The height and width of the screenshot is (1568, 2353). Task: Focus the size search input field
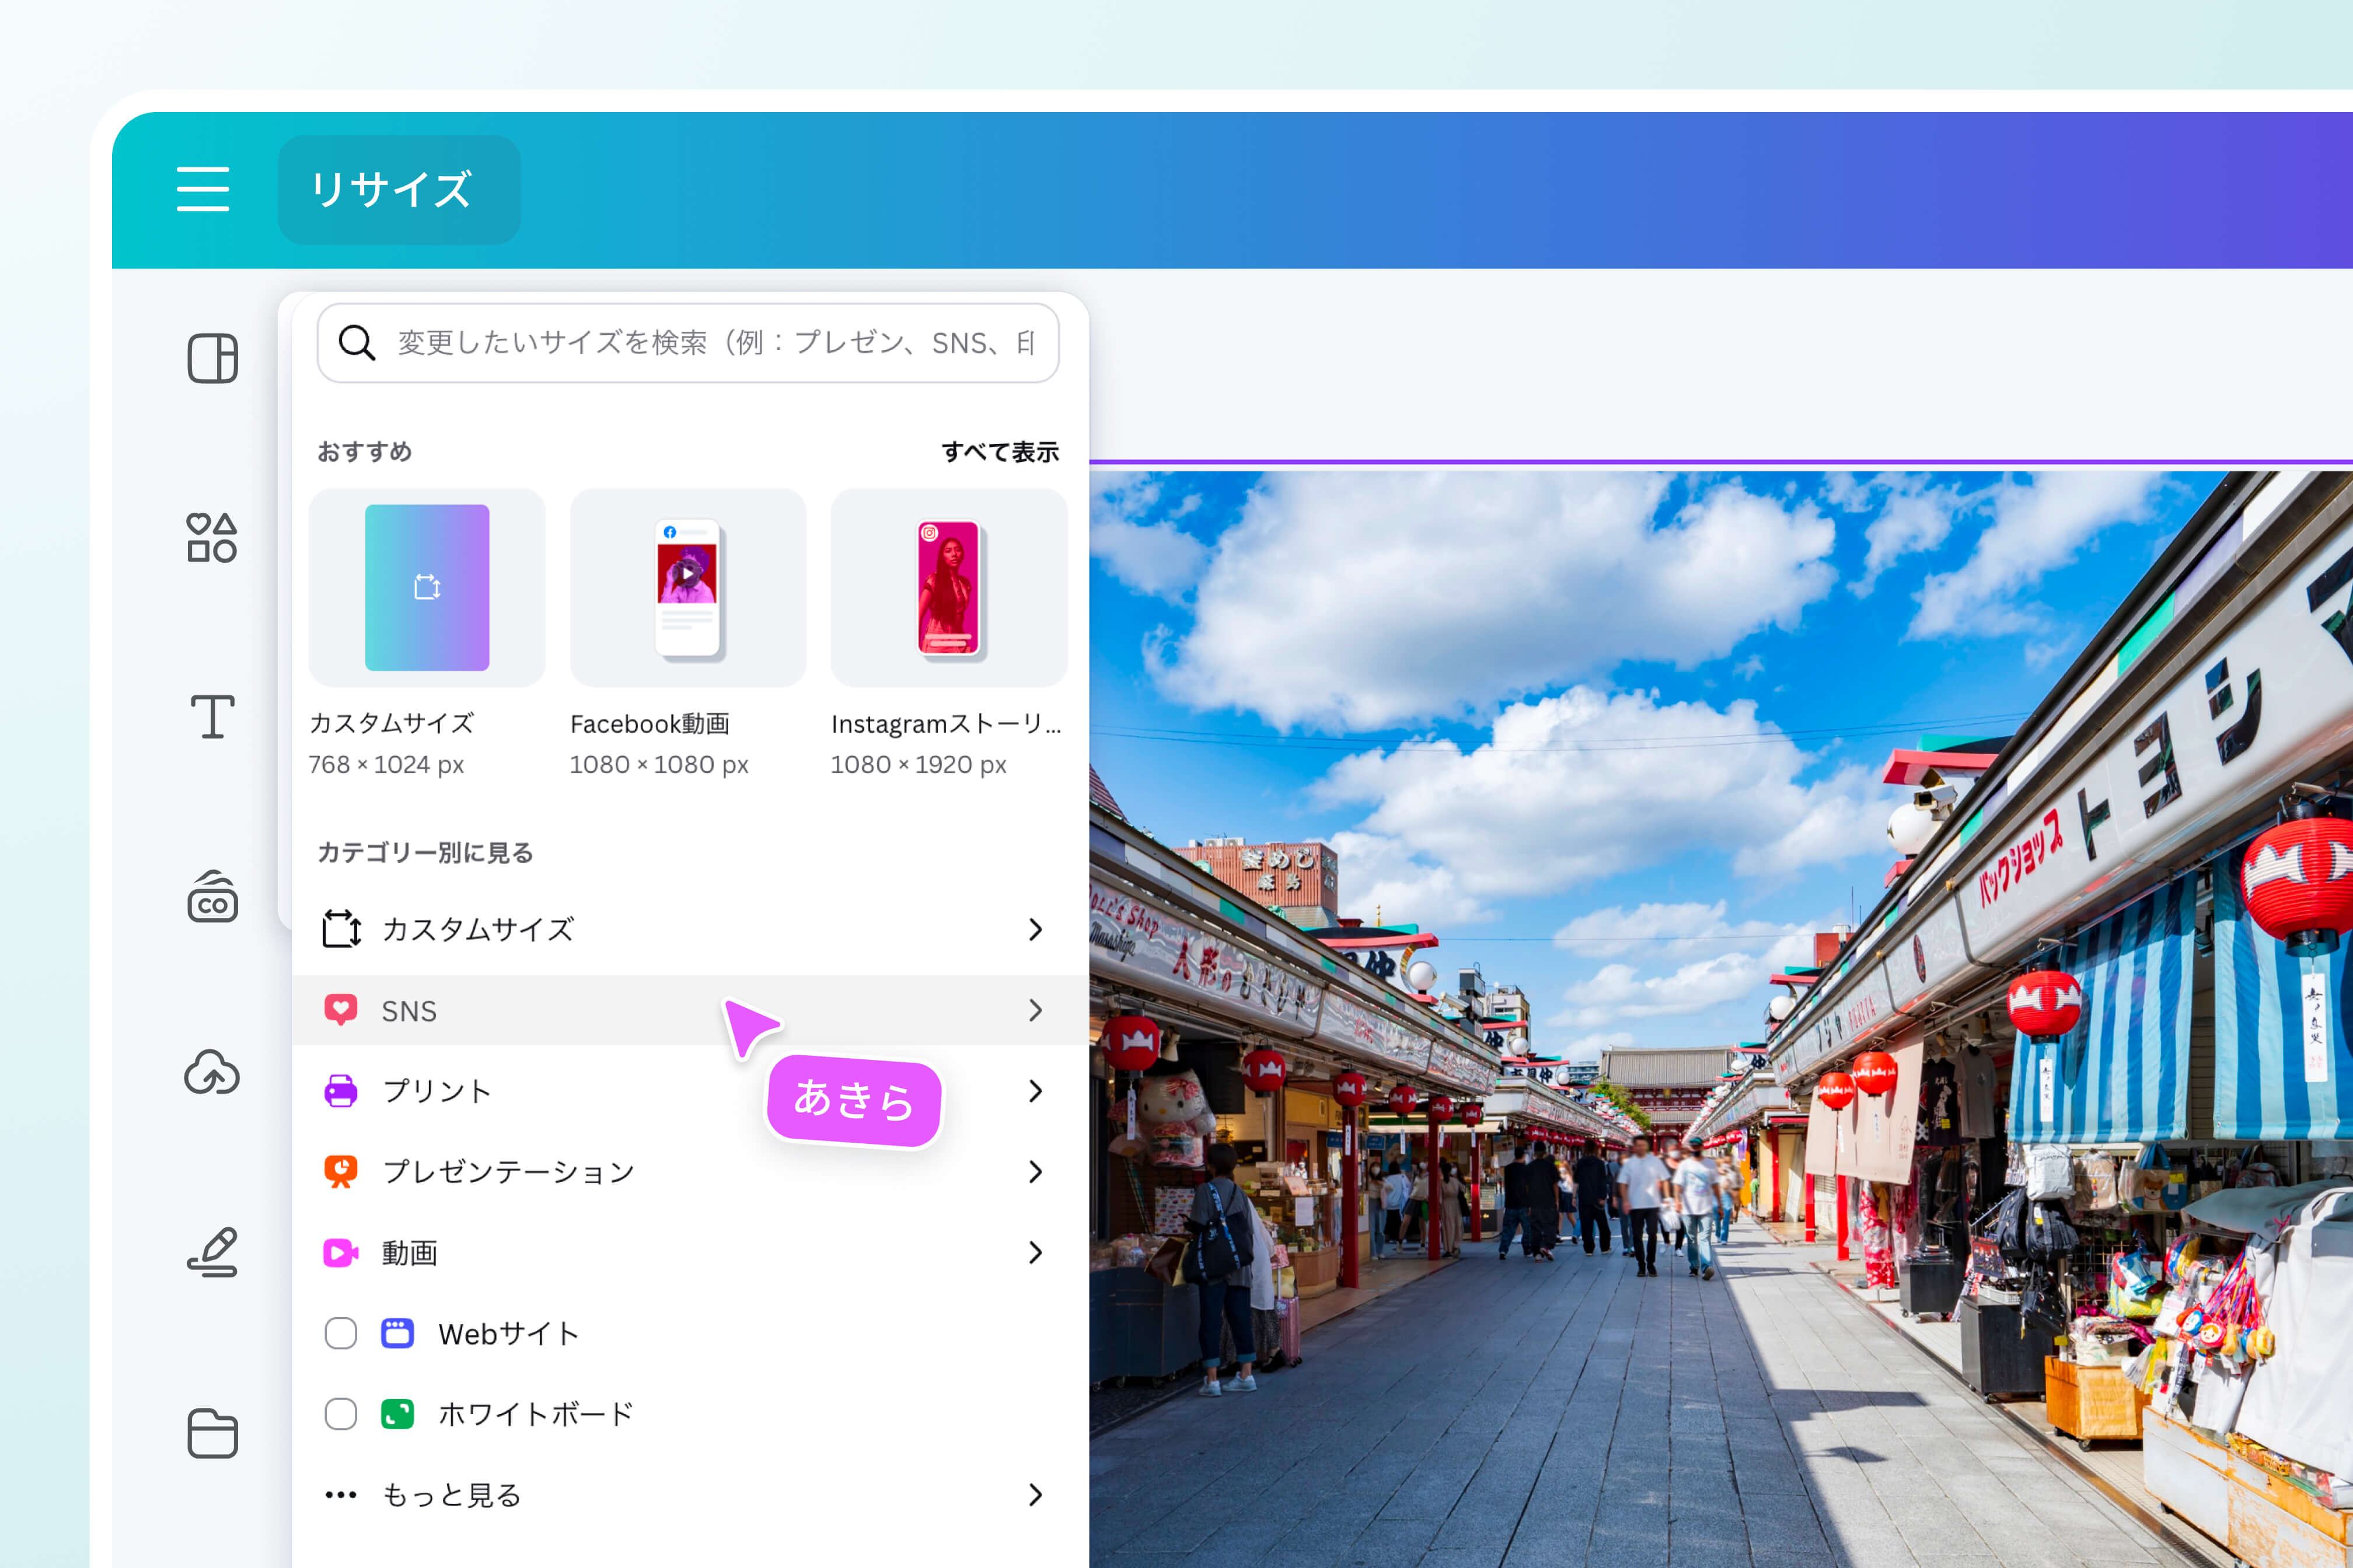tap(688, 343)
